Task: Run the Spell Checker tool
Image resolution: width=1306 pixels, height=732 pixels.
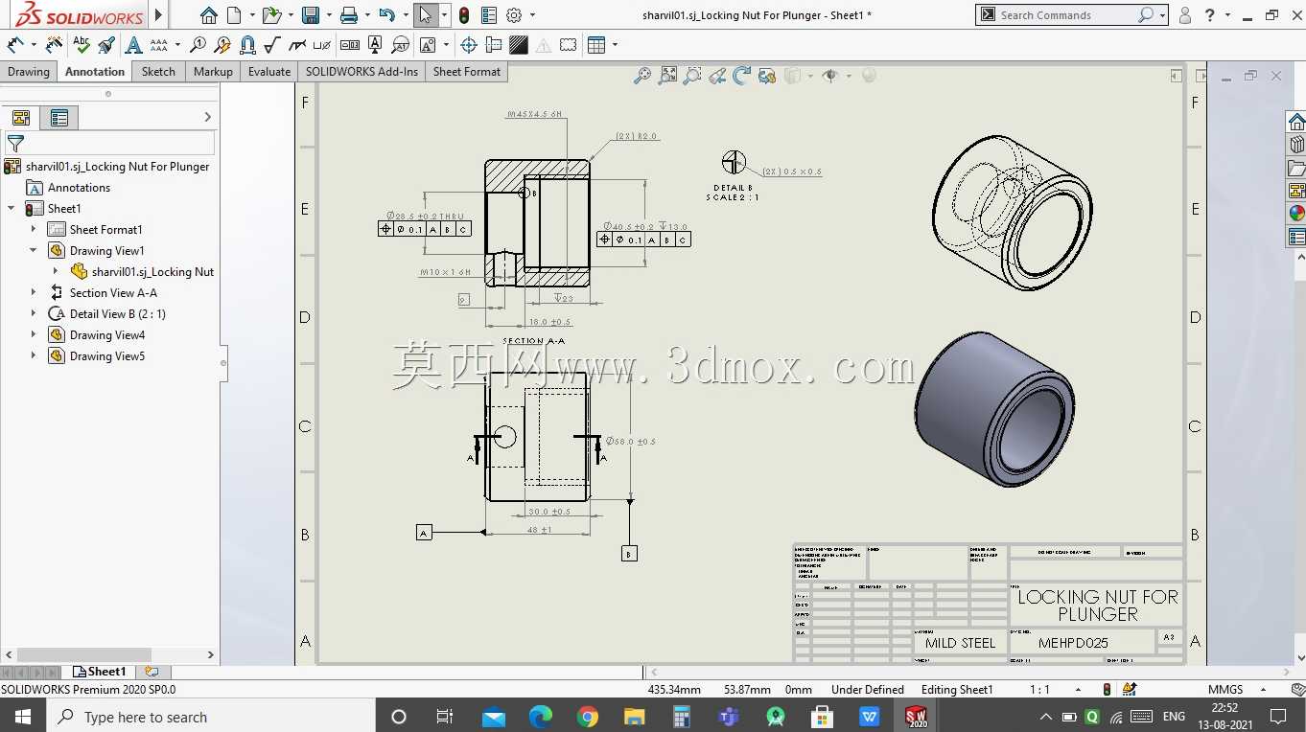Action: point(82,44)
